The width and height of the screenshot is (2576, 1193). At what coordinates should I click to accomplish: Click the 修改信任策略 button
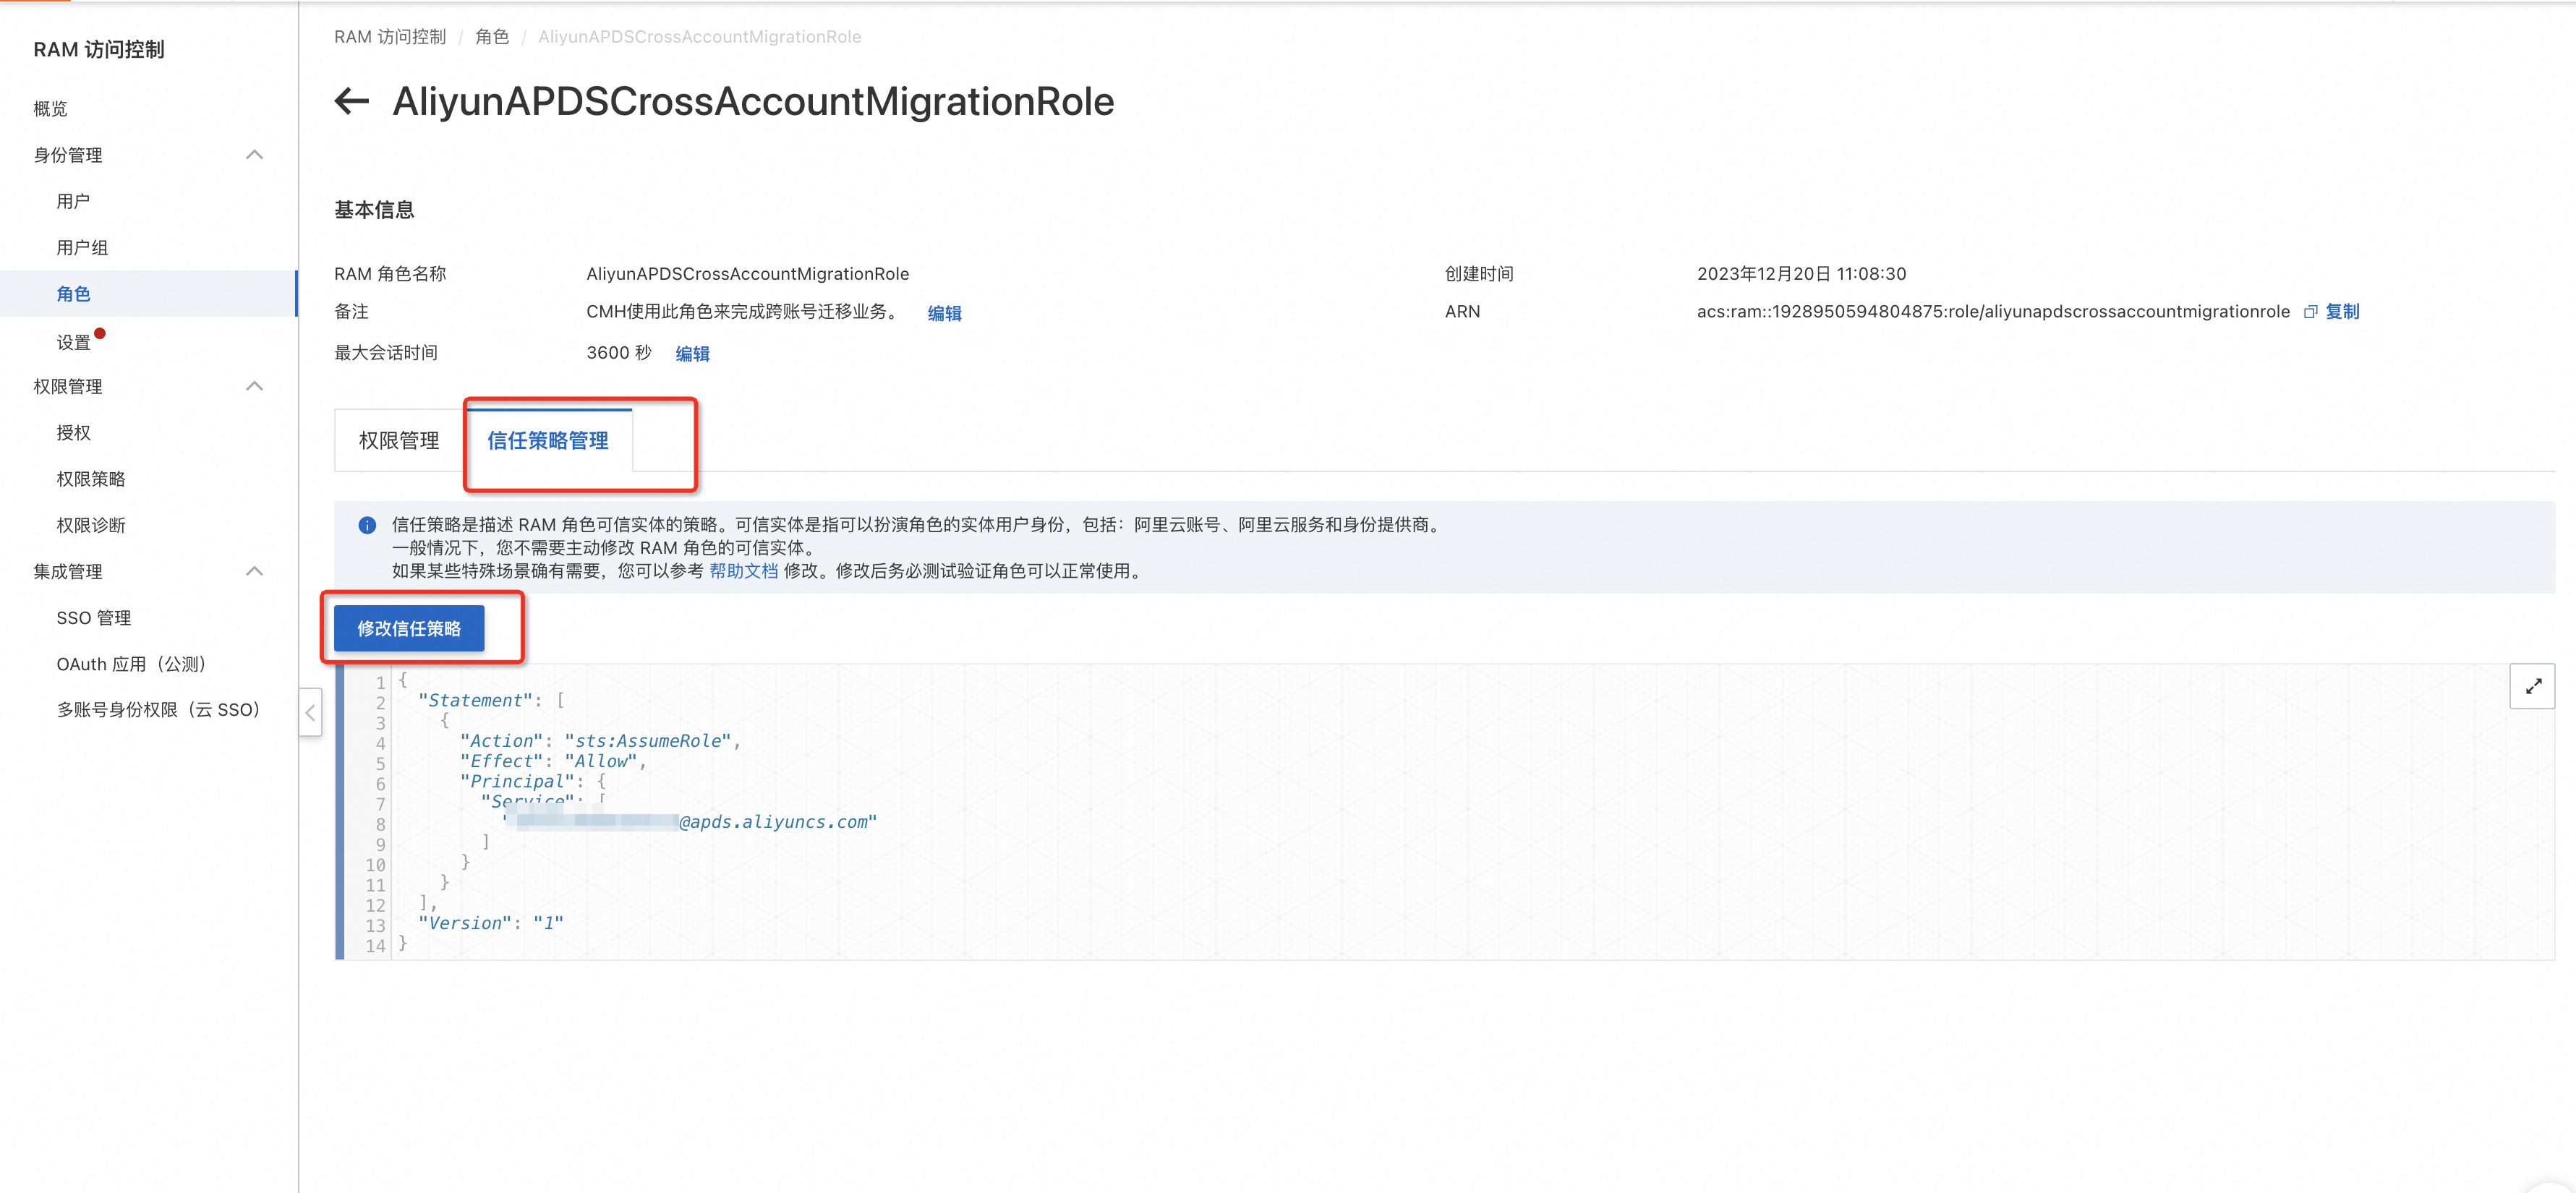click(409, 628)
